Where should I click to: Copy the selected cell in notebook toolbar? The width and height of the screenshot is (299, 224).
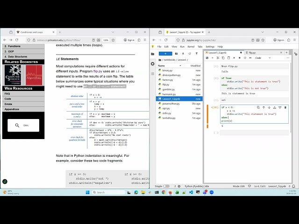point(223,58)
